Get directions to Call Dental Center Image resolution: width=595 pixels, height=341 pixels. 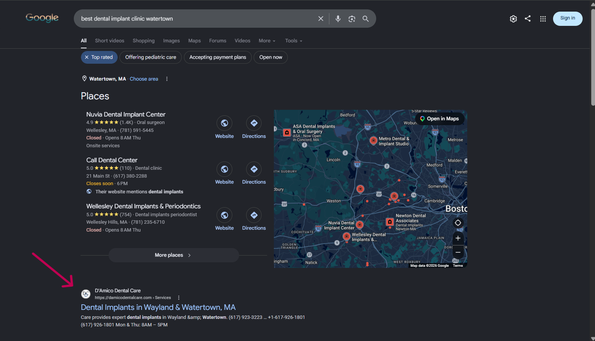(254, 169)
